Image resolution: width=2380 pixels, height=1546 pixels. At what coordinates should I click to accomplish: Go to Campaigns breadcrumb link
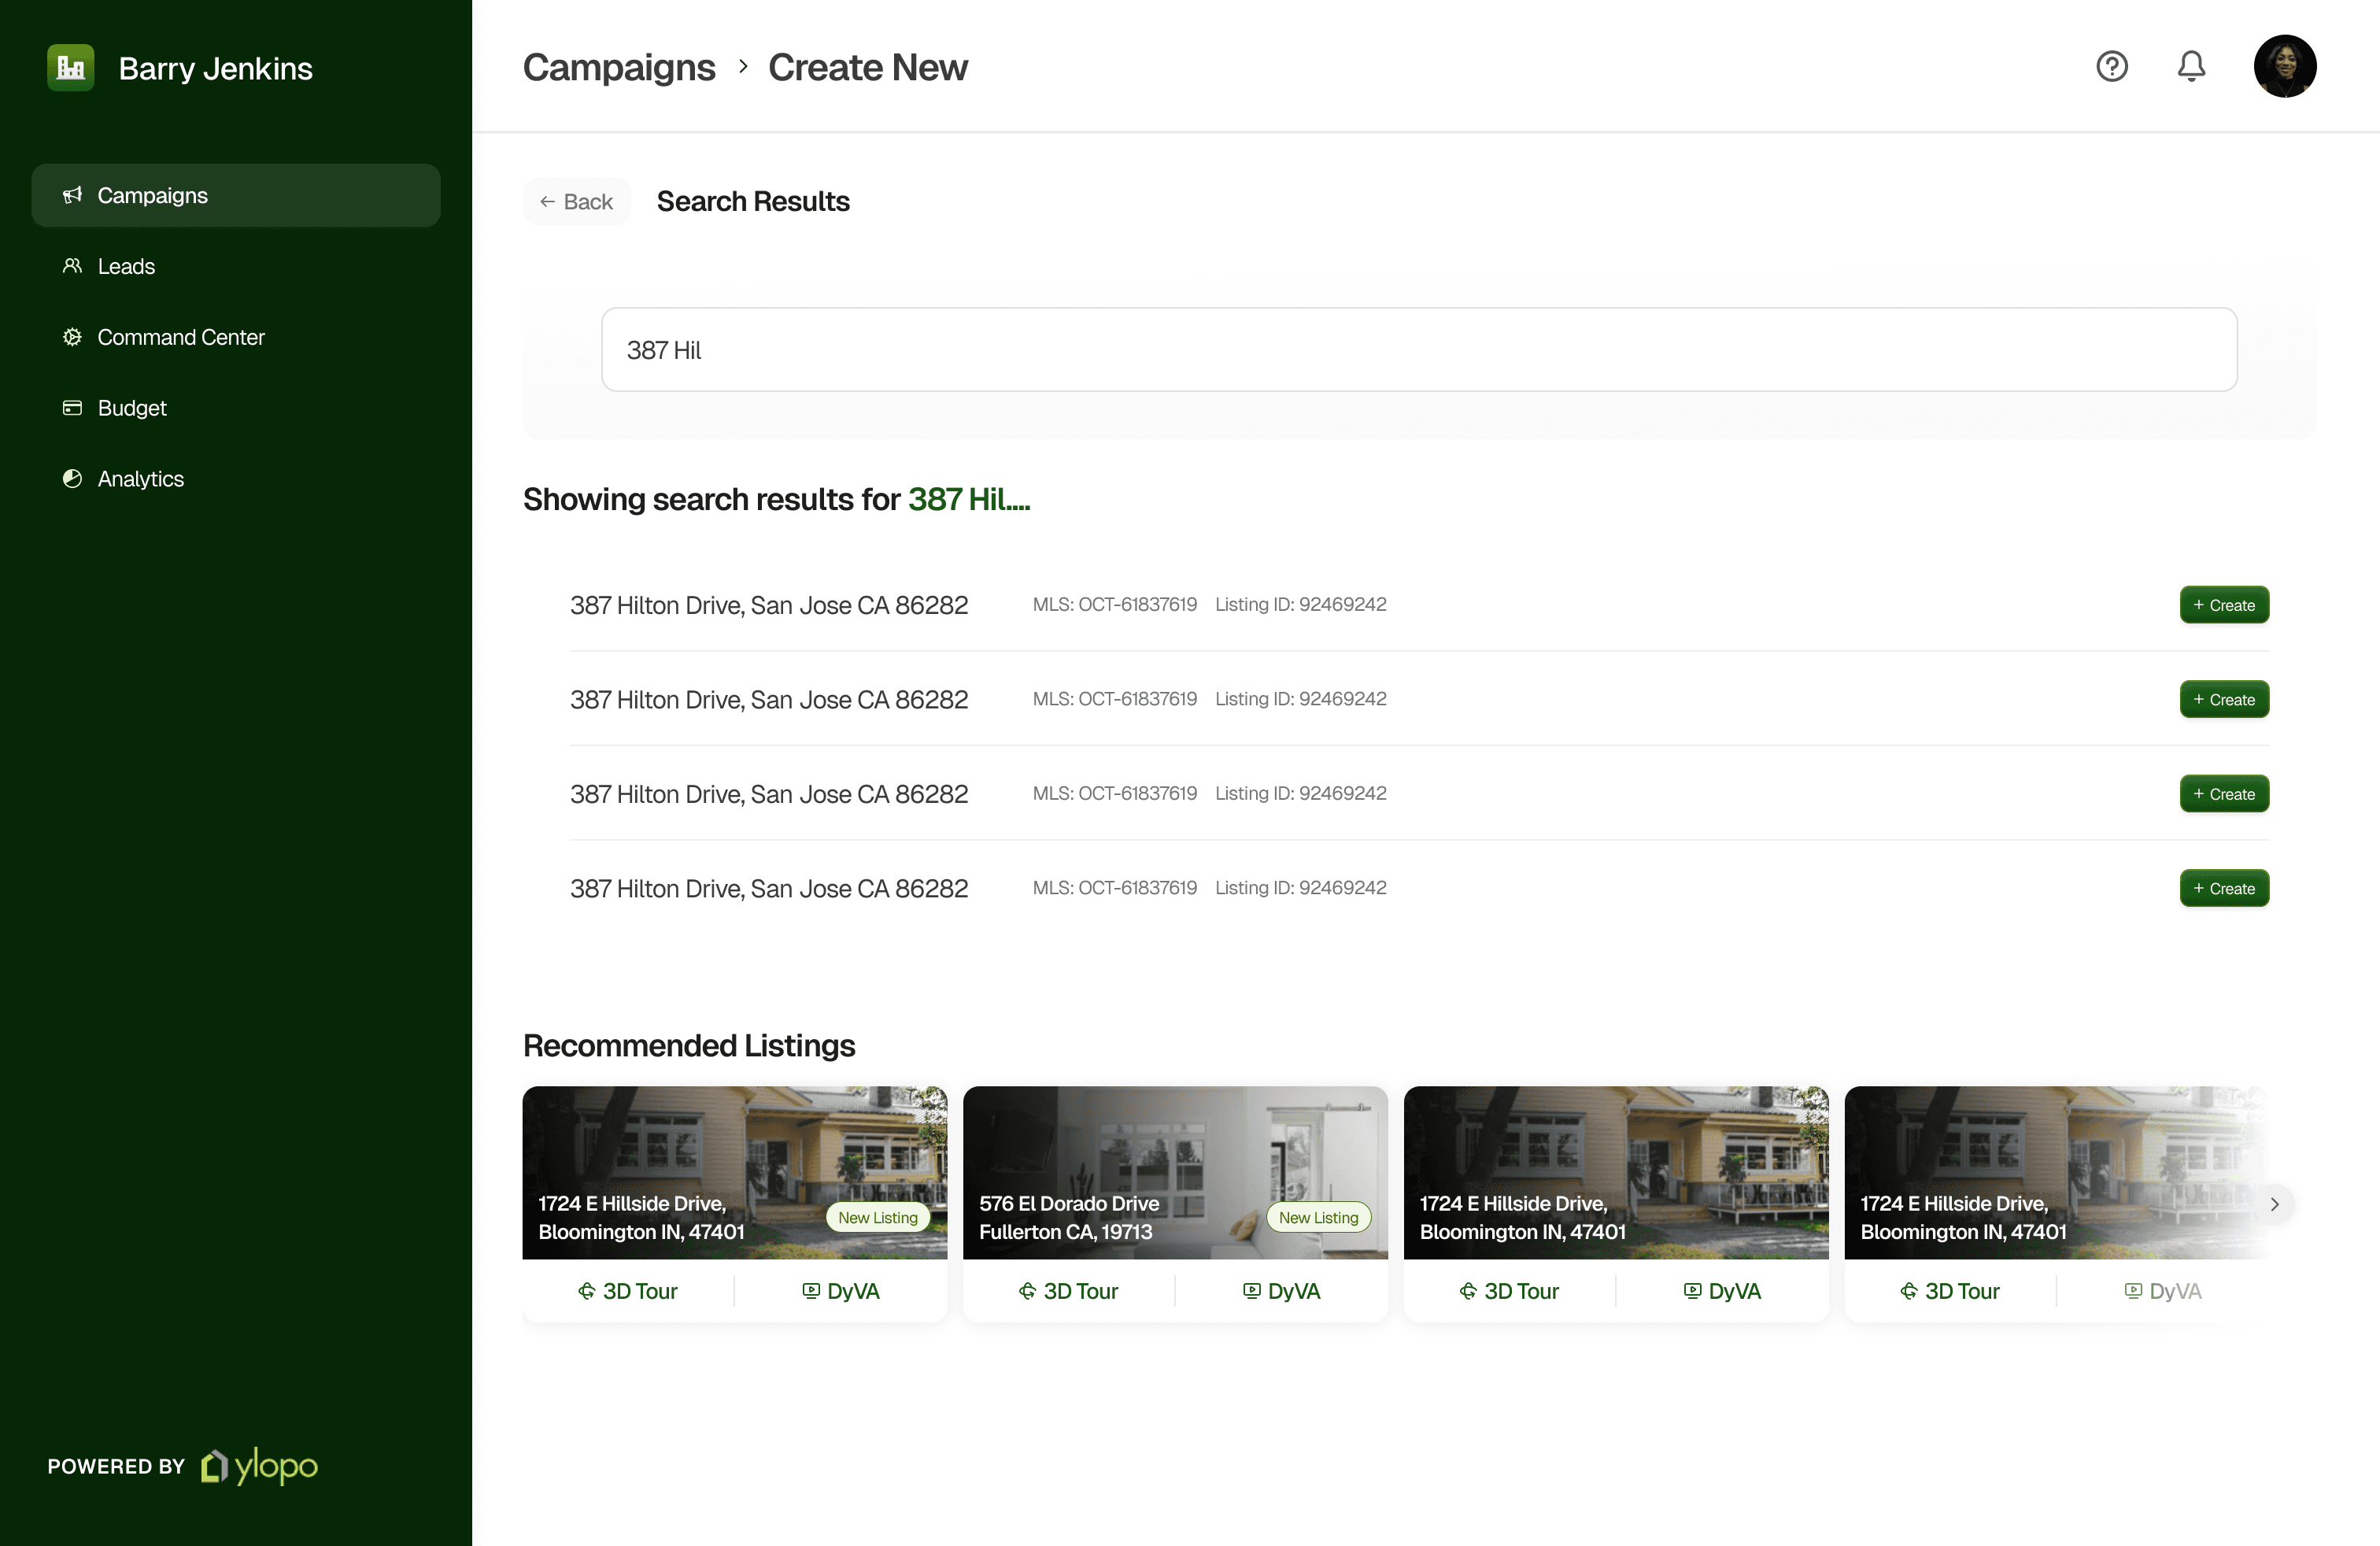pos(619,67)
